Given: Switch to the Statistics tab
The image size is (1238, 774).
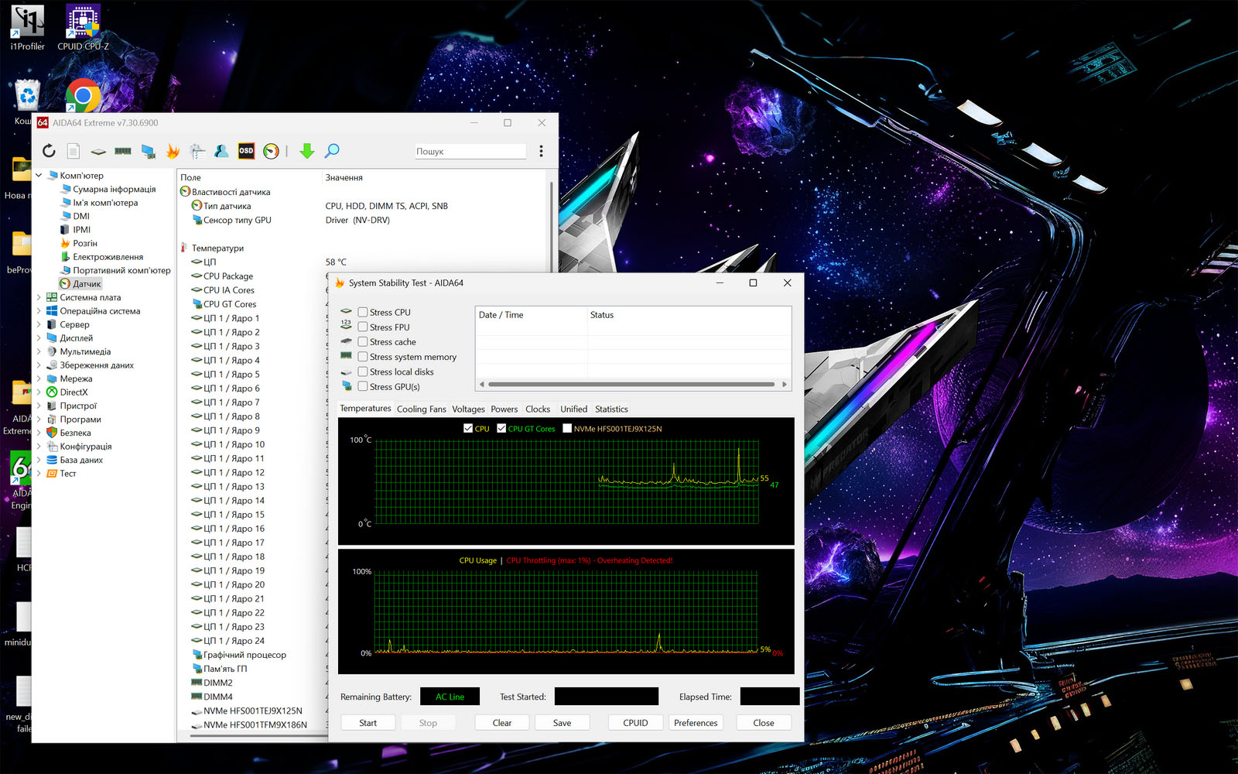Looking at the screenshot, I should click(611, 409).
